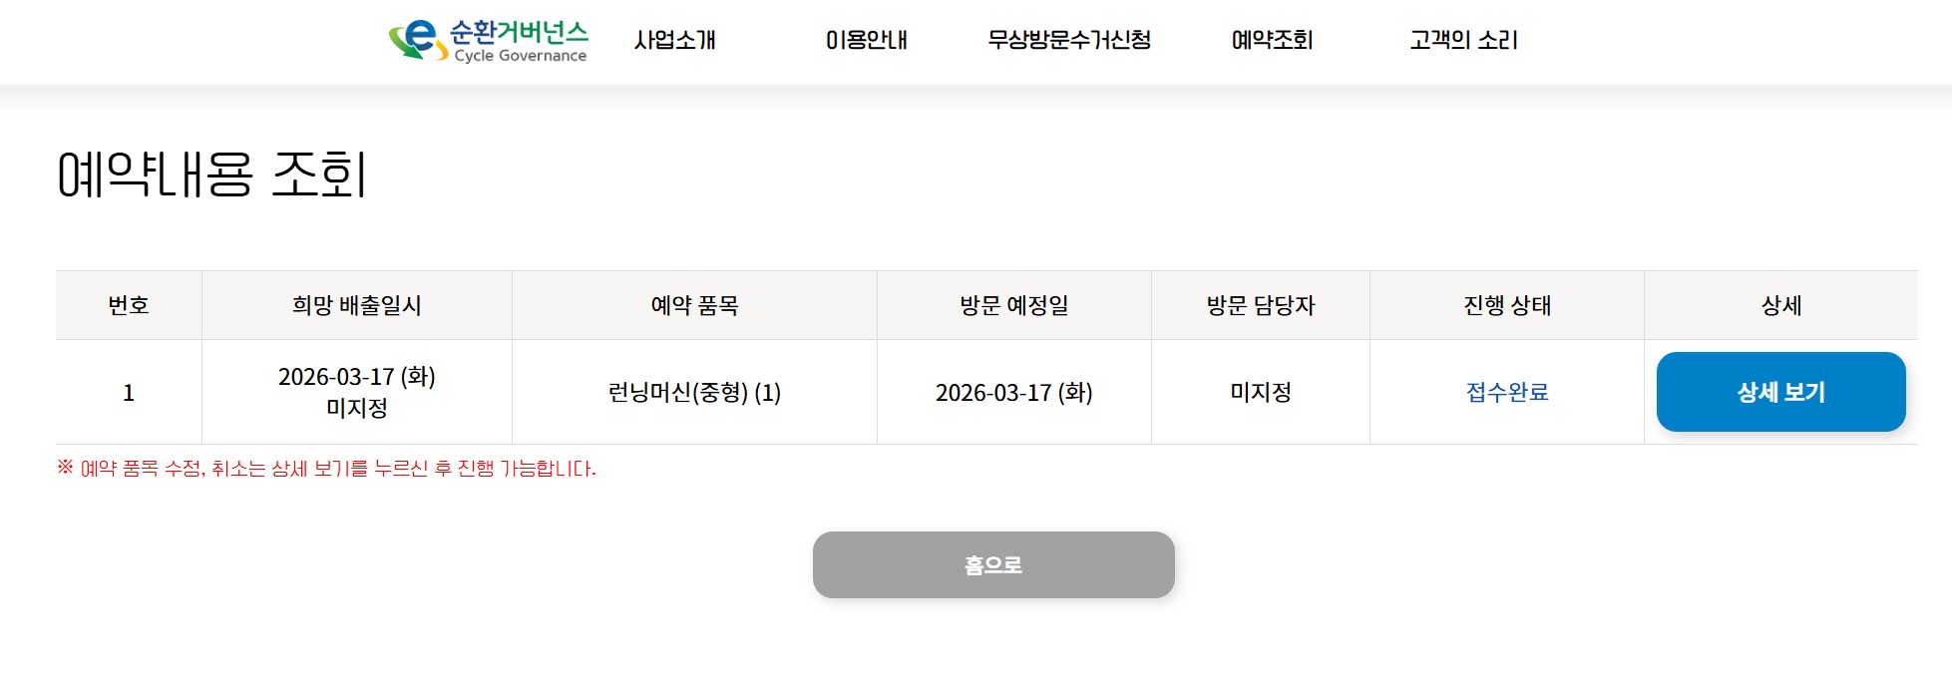
Task: Click the gray 홈으로 button
Action: pyautogui.click(x=993, y=565)
